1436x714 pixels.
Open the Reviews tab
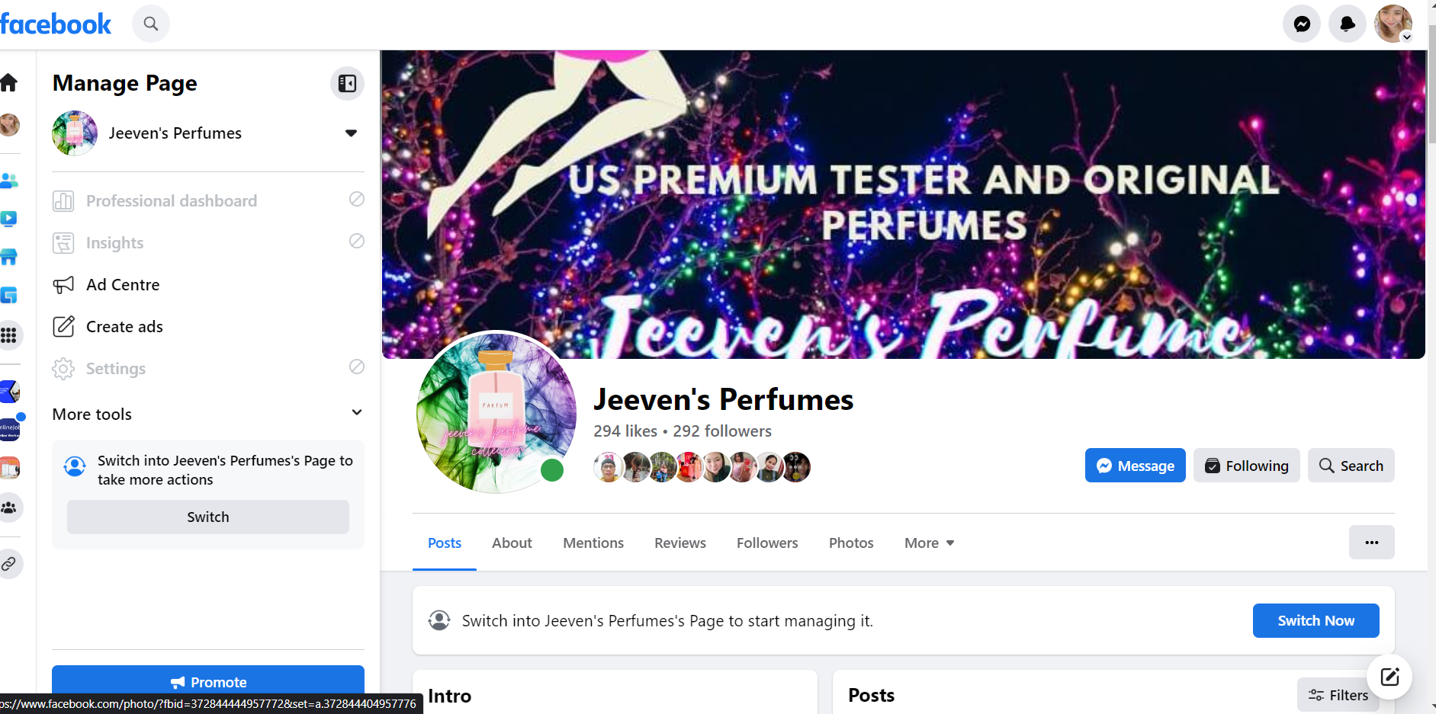pos(680,543)
